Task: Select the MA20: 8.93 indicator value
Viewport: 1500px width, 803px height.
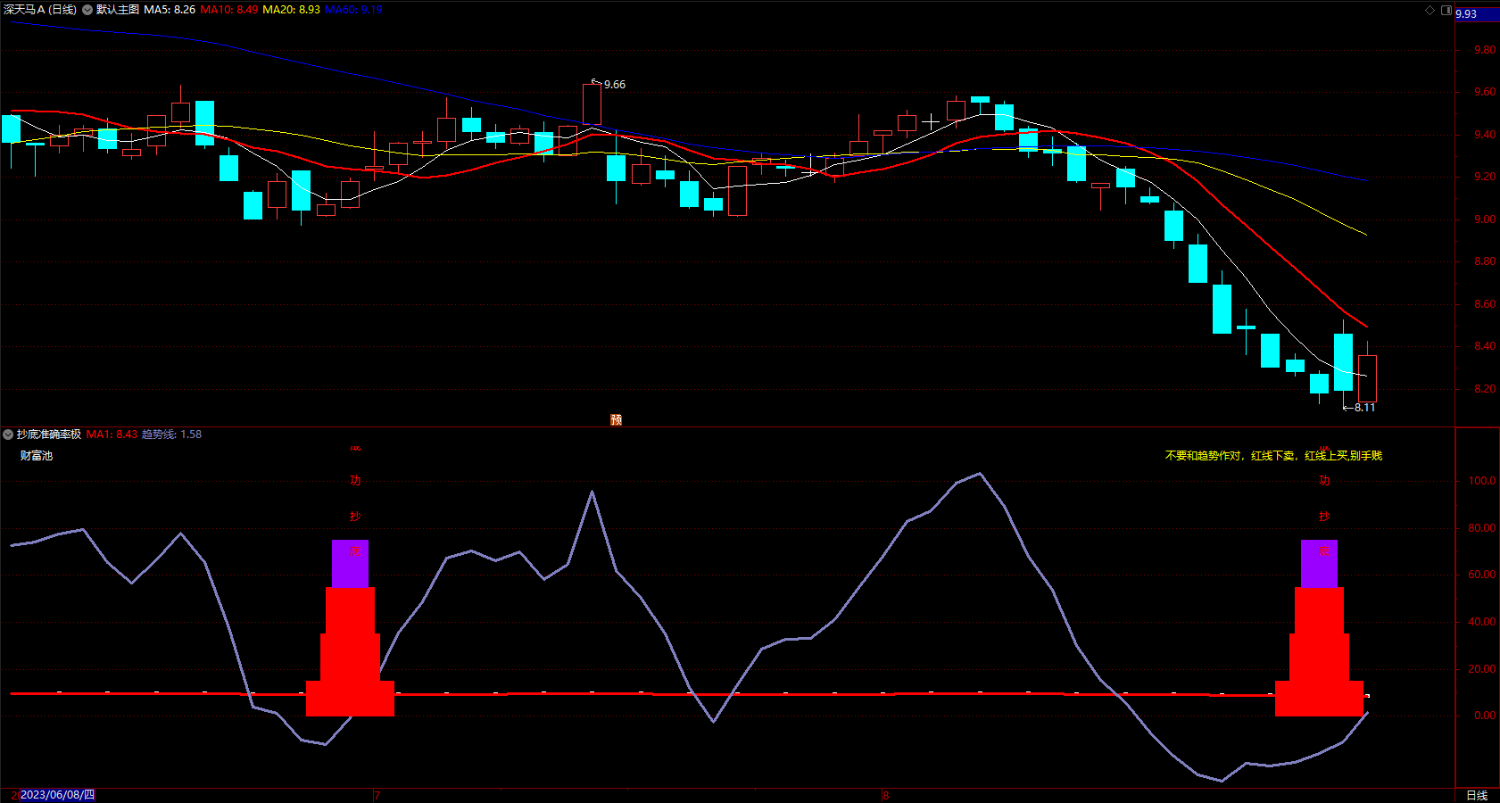Action: pyautogui.click(x=291, y=10)
